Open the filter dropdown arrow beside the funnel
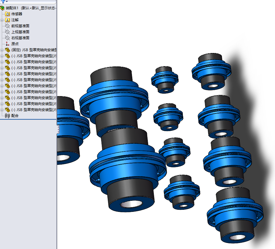This screenshot has height=249, width=275. click(7, 1)
